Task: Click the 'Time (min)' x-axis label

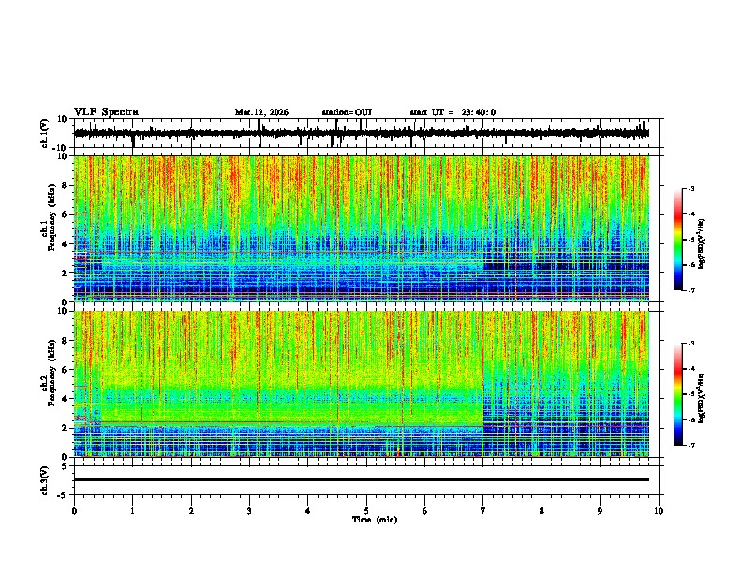Action: [375, 520]
